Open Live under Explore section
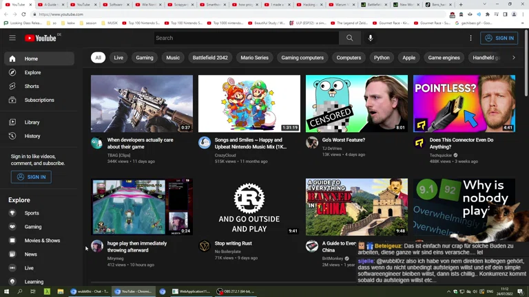This screenshot has height=297, width=529. coord(39,268)
